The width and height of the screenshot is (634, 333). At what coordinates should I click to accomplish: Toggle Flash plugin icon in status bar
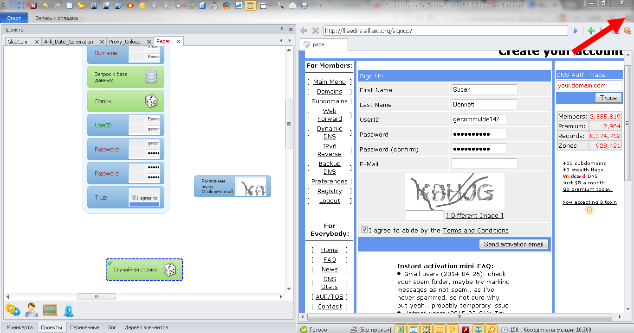(466, 329)
